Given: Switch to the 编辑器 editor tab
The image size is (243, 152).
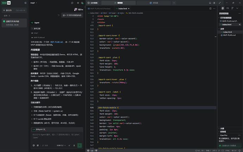Looking at the screenshot, I should pyautogui.click(x=118, y=3).
